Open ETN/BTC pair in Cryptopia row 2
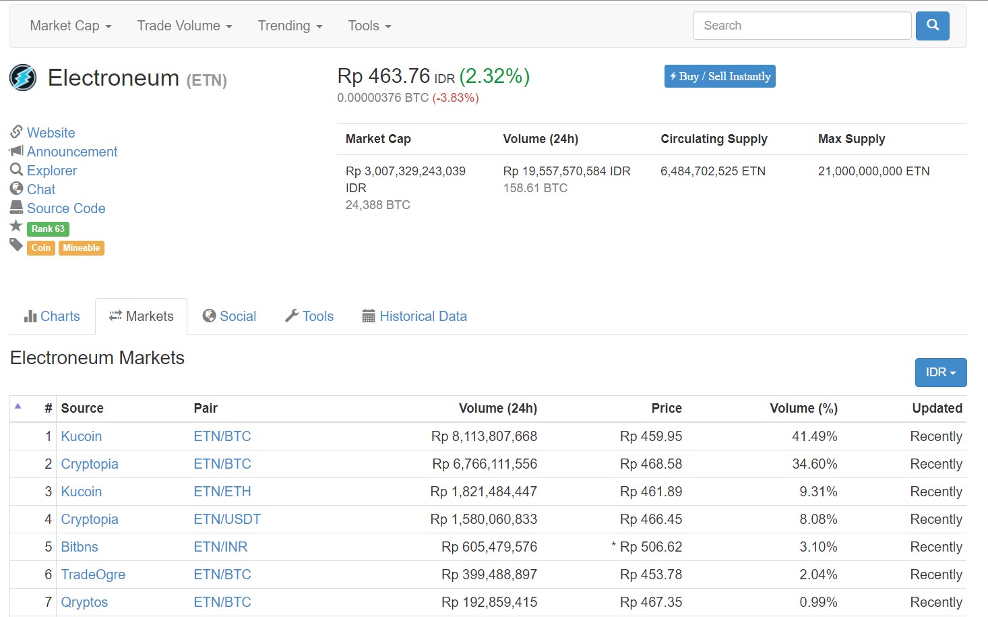988x617 pixels. point(222,464)
